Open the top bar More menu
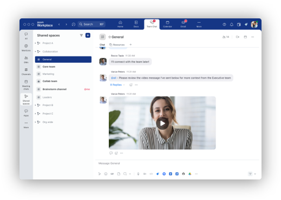 [x=199, y=24]
